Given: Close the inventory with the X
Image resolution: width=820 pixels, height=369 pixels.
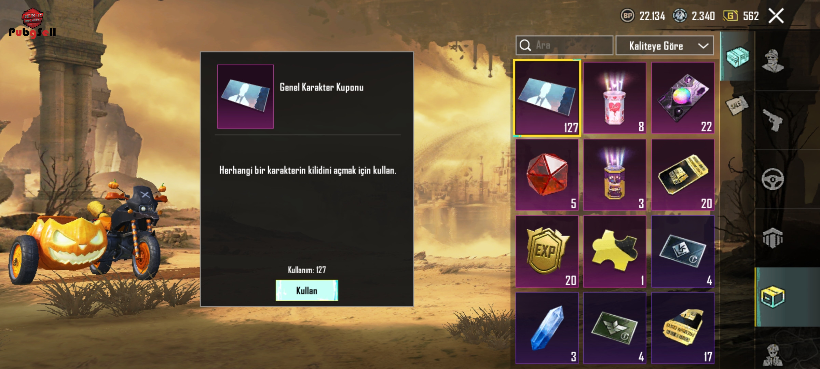Looking at the screenshot, I should tap(776, 16).
